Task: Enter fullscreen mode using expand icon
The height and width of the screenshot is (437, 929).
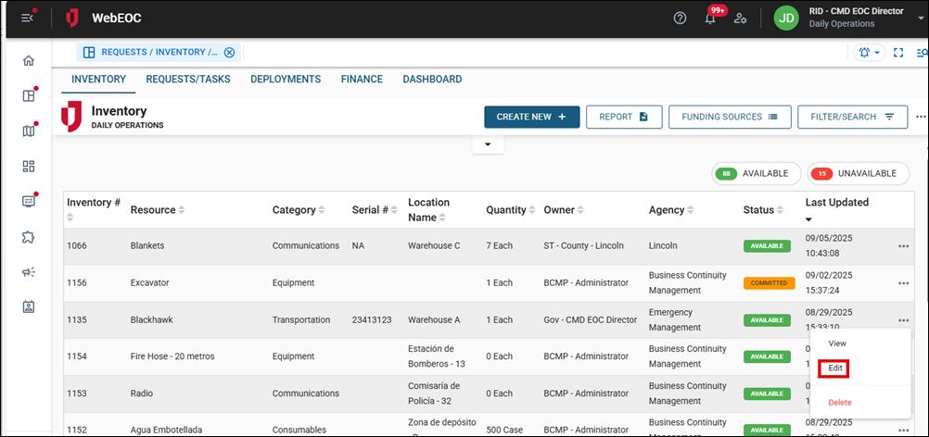Action: [x=897, y=53]
